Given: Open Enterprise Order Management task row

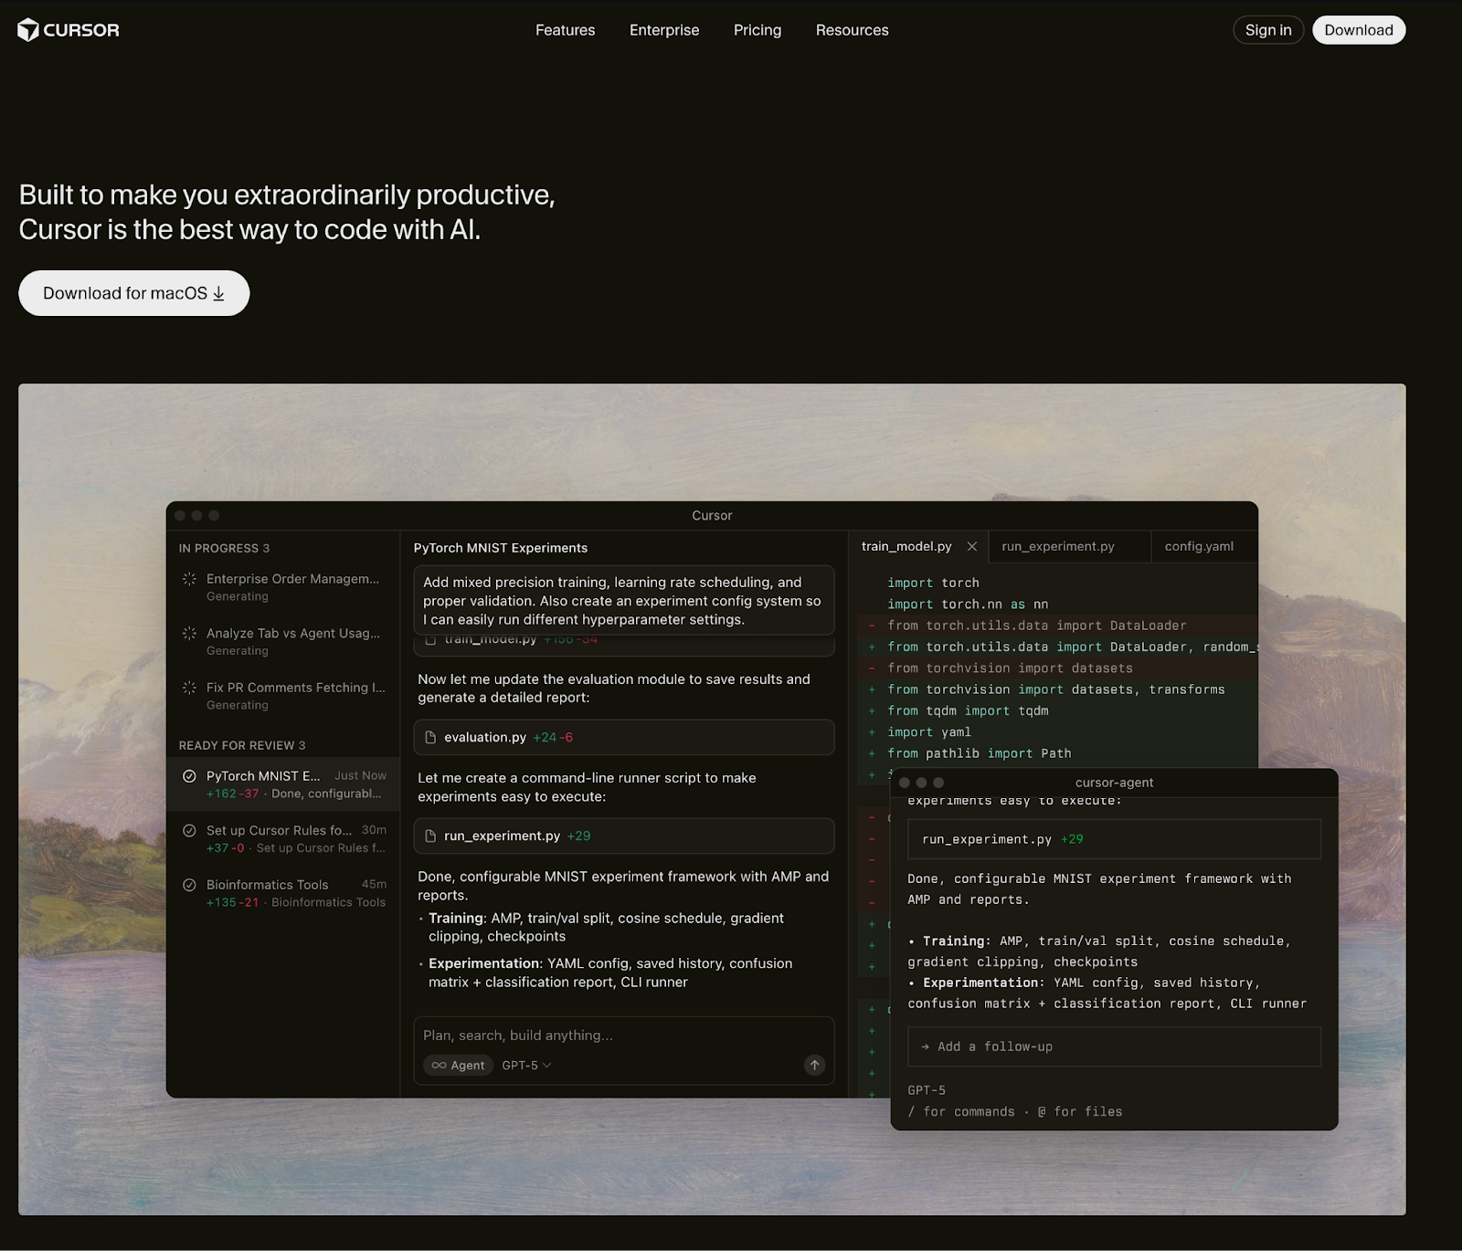Looking at the screenshot, I should [283, 587].
